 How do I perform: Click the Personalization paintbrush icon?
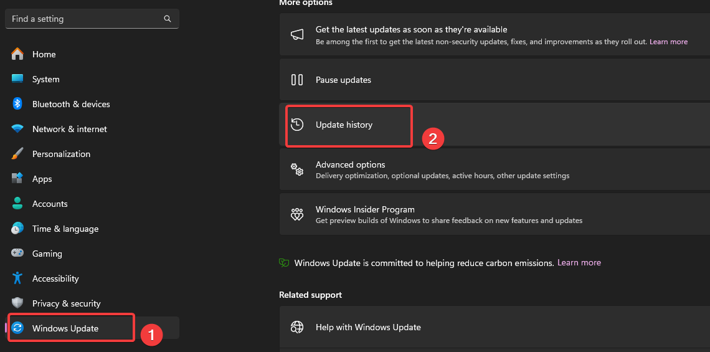point(17,154)
